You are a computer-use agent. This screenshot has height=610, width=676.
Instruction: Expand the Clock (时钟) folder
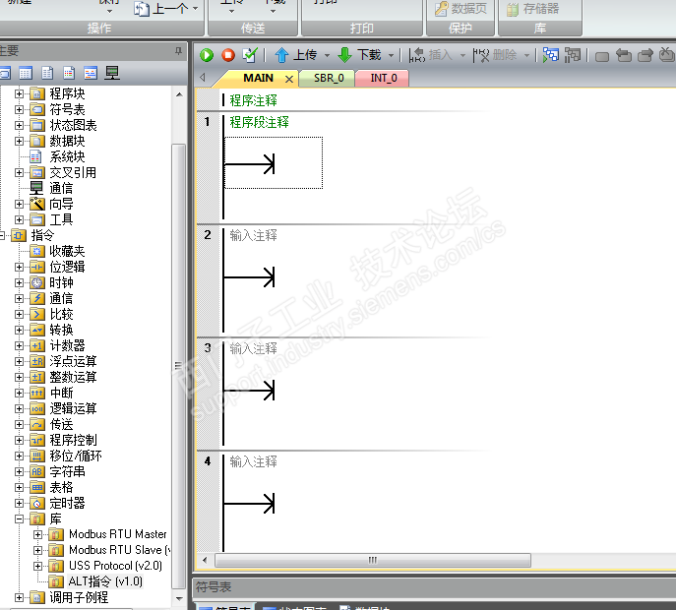[x=19, y=282]
